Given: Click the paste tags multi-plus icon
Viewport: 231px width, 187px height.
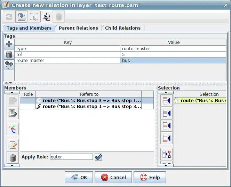Looking at the screenshot, I should tap(9, 65).
